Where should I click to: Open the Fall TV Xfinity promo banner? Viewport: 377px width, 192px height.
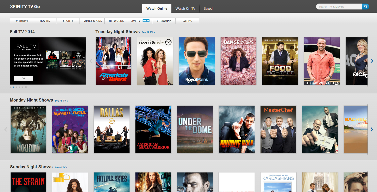click(48, 61)
